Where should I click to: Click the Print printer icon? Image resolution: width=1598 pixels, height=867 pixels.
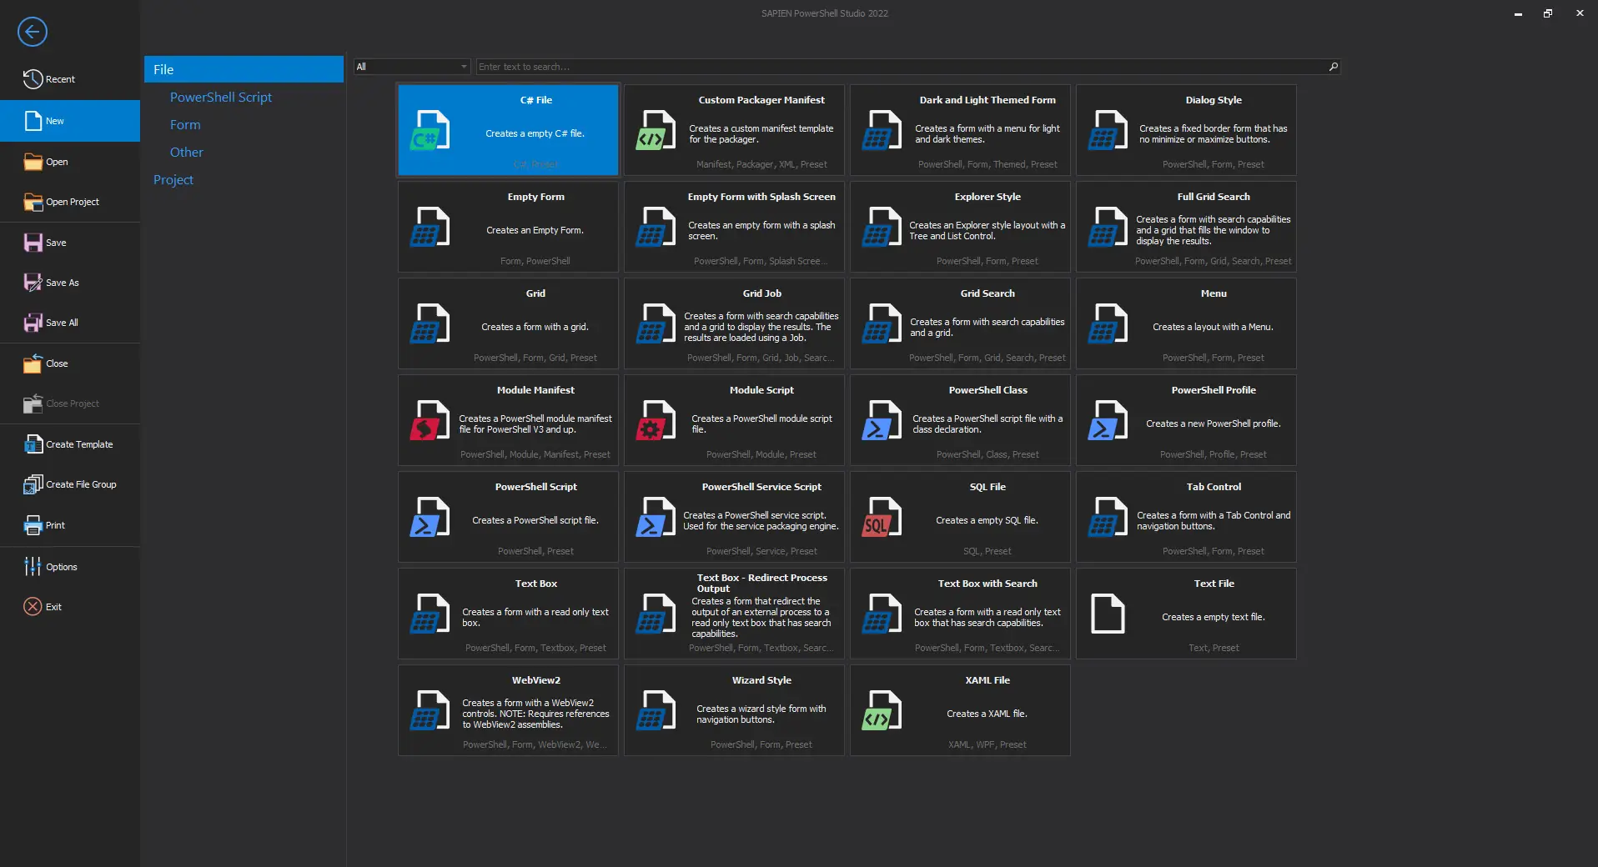33,525
